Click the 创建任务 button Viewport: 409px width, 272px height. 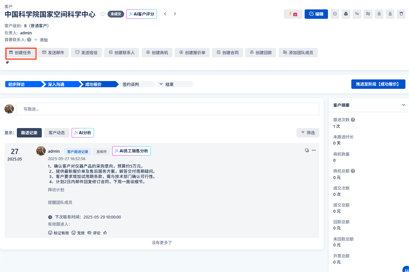[x=21, y=53]
